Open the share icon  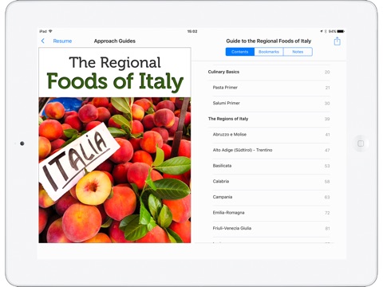[337, 41]
